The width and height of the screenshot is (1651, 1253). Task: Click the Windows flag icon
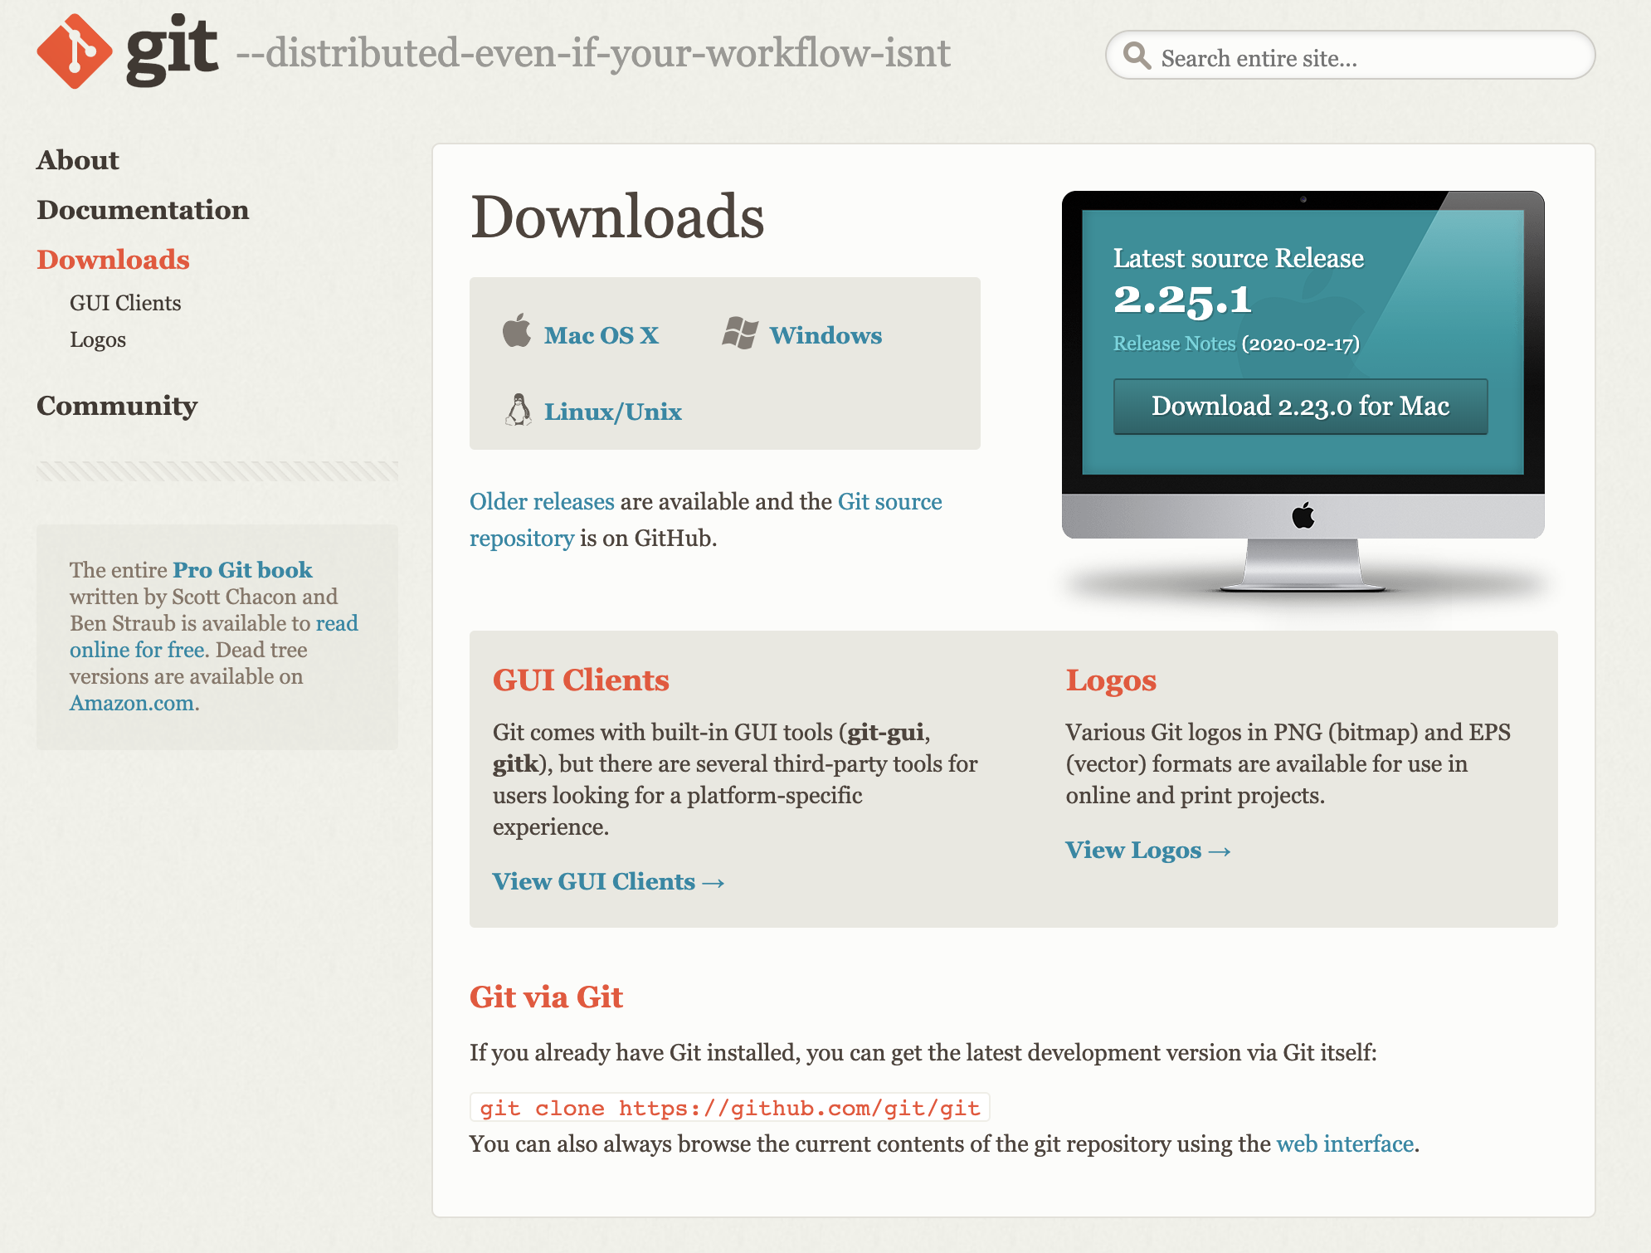tap(739, 333)
